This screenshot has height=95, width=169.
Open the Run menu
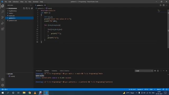point(30,2)
